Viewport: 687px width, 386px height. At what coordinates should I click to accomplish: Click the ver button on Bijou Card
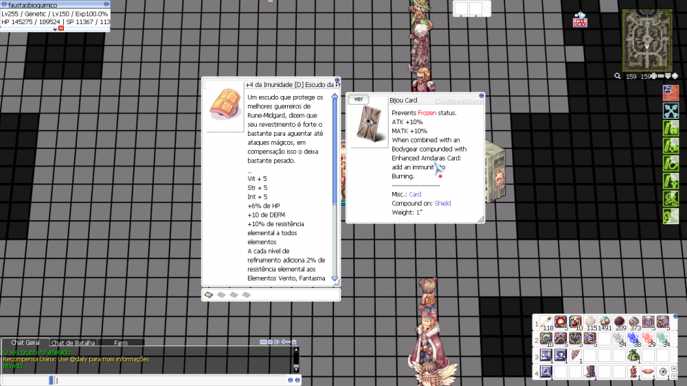(359, 99)
